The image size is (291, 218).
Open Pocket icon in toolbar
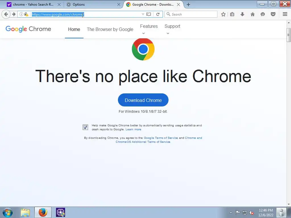point(273,14)
